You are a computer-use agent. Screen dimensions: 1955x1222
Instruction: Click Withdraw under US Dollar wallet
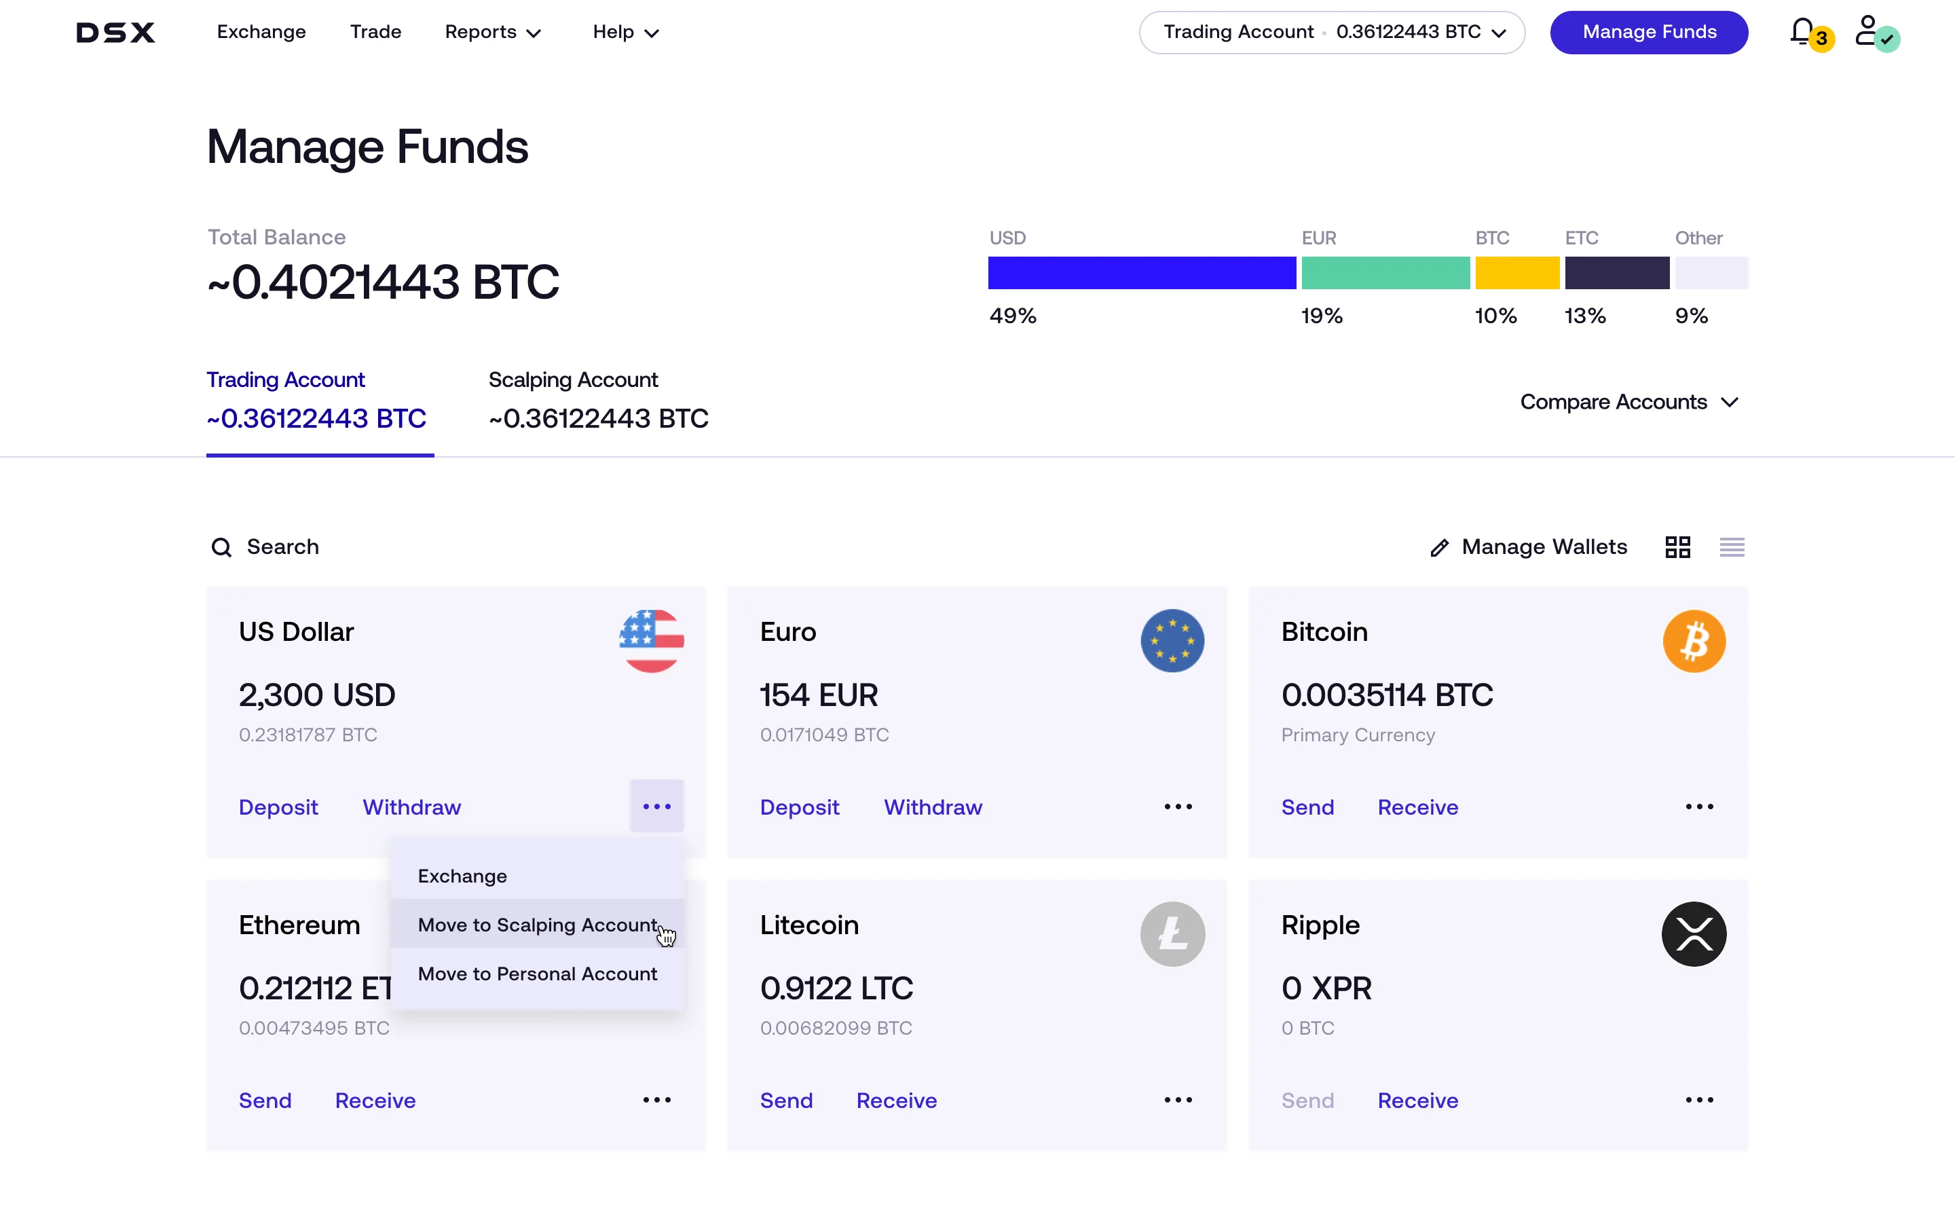pos(412,806)
